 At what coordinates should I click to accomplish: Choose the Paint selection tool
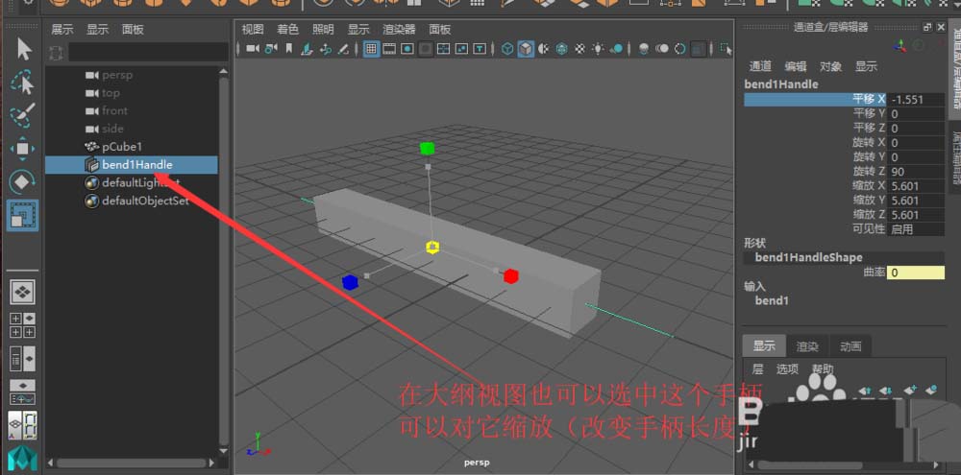[23, 115]
